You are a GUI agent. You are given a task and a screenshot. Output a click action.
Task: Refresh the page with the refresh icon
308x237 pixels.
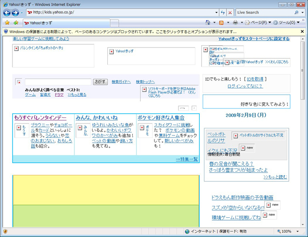click(x=223, y=12)
